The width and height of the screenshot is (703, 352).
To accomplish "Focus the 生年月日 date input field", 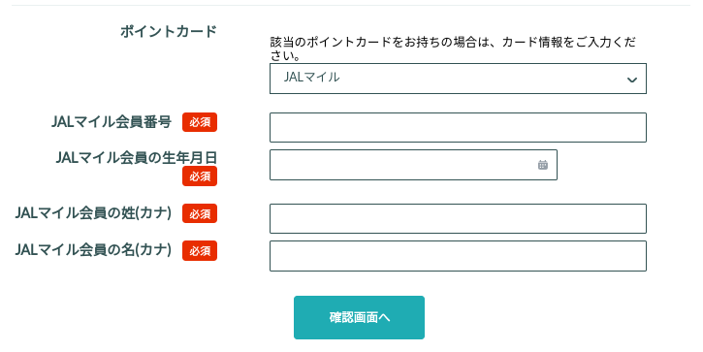I will click(x=413, y=165).
